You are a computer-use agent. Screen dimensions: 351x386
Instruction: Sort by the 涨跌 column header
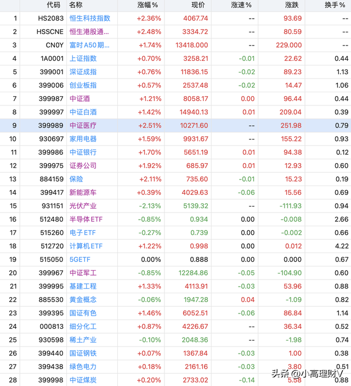(x=292, y=5)
